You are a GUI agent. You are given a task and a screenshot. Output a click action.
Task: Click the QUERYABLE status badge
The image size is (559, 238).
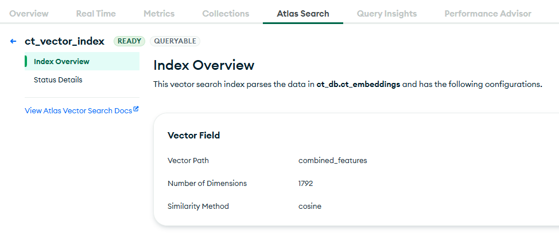175,41
